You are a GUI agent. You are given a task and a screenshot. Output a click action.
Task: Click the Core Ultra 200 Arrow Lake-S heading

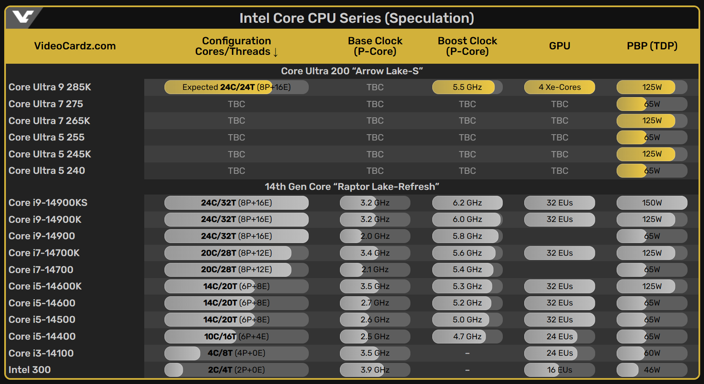coord(352,71)
